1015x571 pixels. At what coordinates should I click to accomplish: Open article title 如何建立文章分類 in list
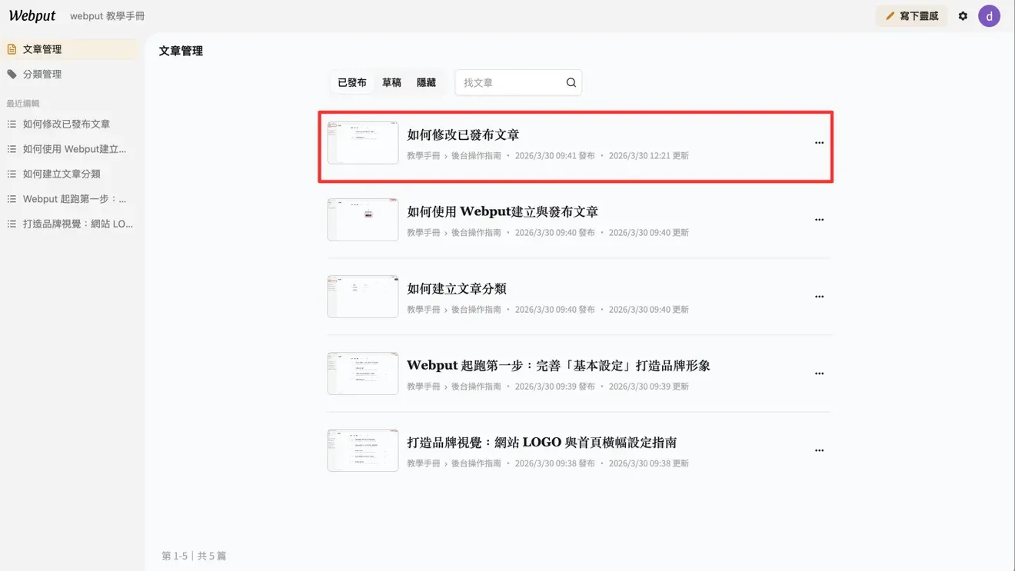pos(457,289)
